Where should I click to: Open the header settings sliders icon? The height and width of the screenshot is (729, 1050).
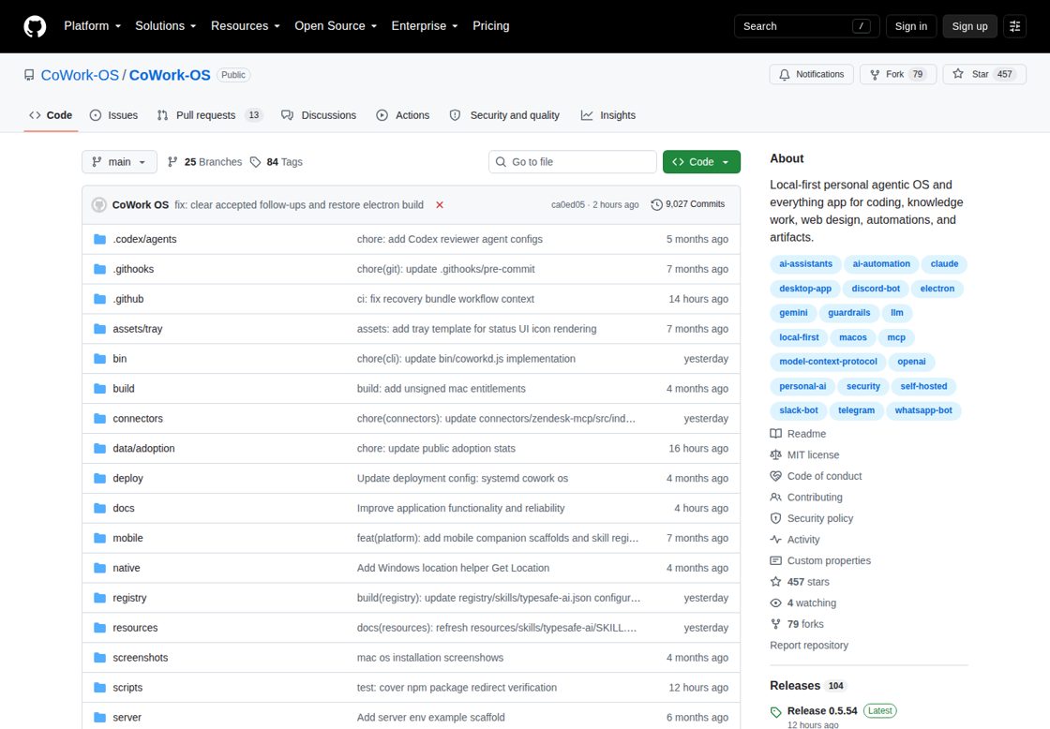pos(1014,26)
